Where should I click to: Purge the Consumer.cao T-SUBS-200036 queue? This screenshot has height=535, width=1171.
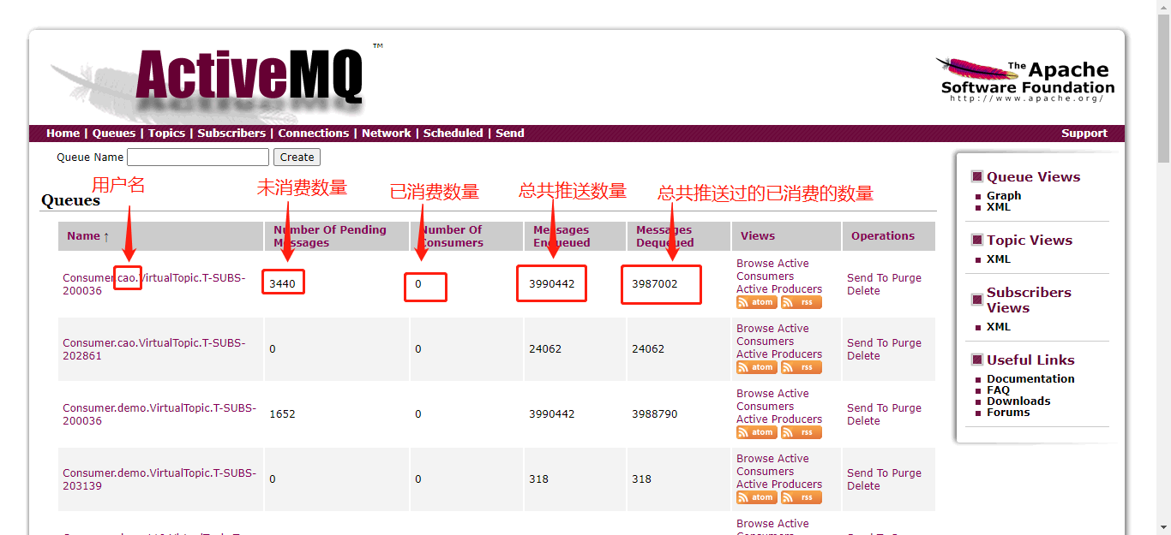[906, 278]
